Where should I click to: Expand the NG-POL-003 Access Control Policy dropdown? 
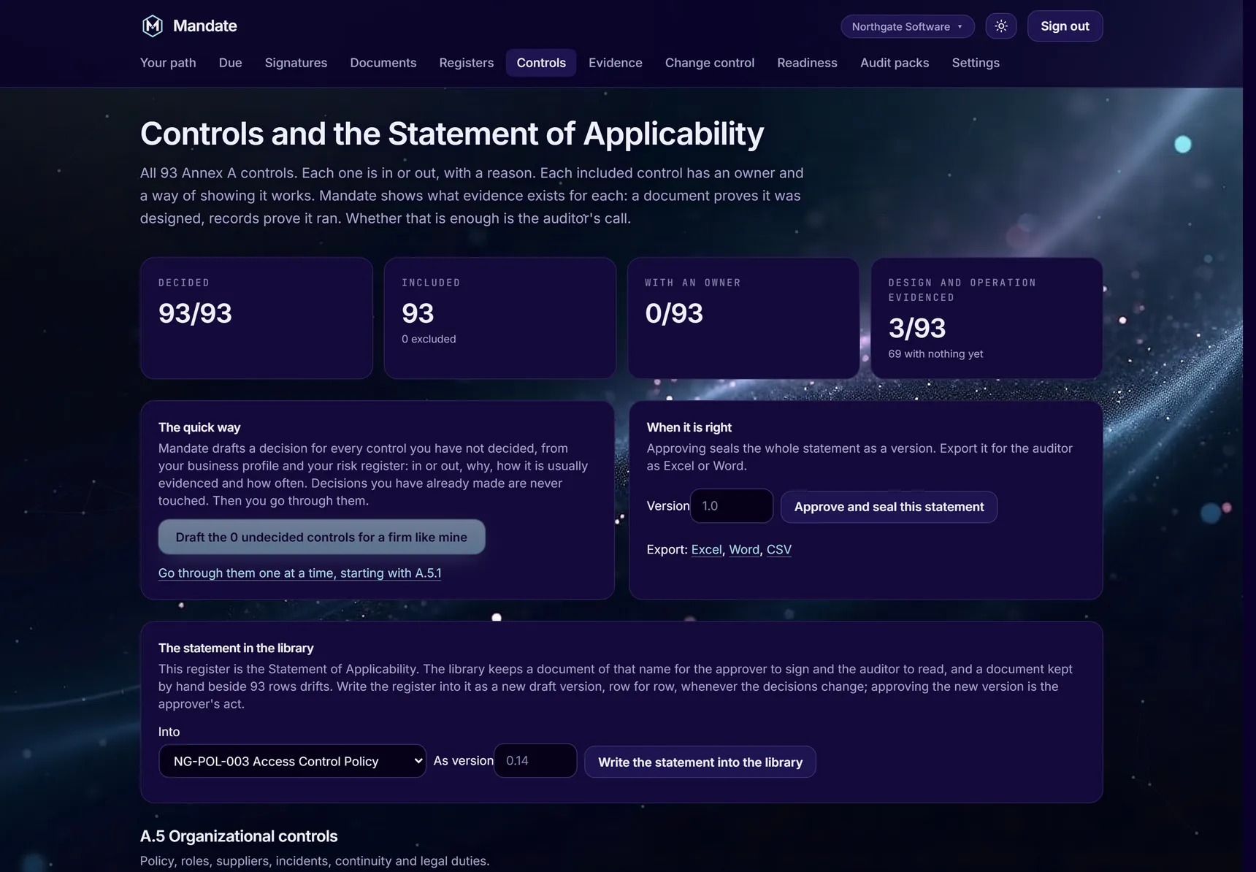pos(292,761)
